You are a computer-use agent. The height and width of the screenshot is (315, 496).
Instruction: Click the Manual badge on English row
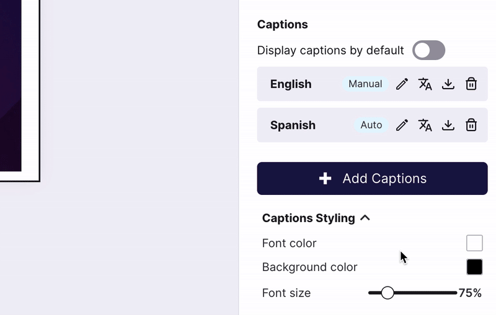pos(365,84)
